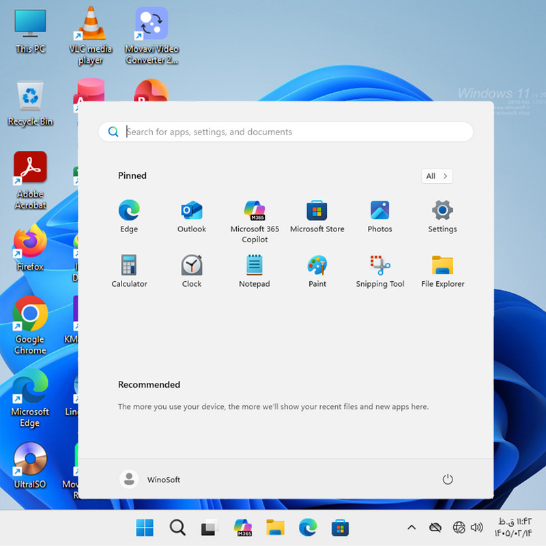Open Photos from pinned apps
The height and width of the screenshot is (546, 546).
point(379,216)
